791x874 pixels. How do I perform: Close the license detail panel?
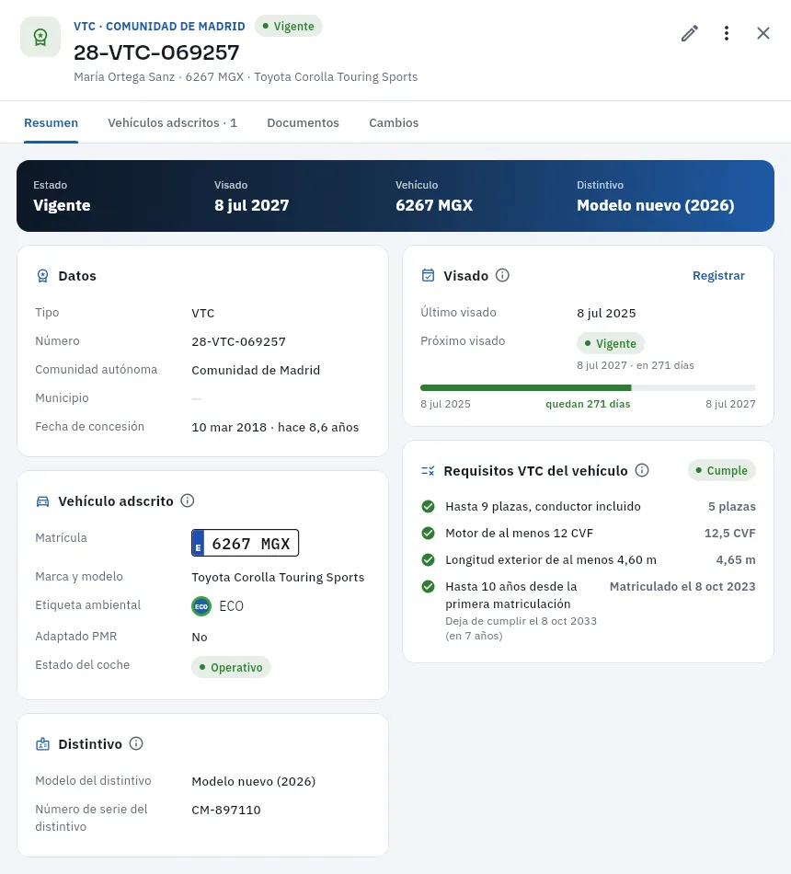(x=763, y=33)
